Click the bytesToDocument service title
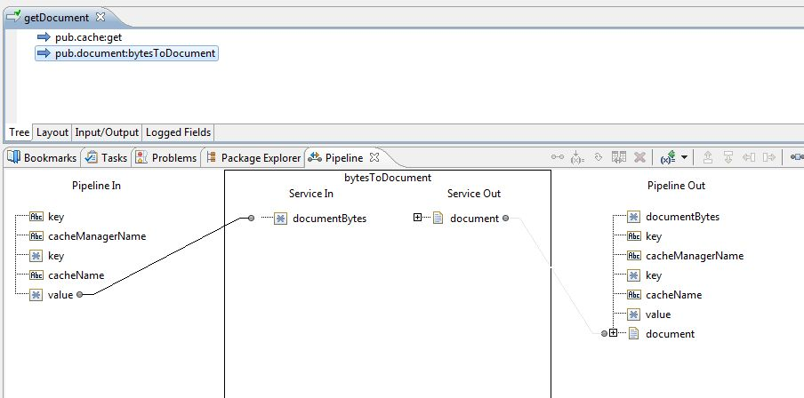 [388, 178]
